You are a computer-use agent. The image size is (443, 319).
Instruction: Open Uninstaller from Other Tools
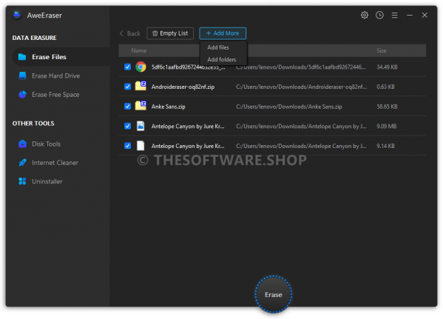(x=47, y=181)
